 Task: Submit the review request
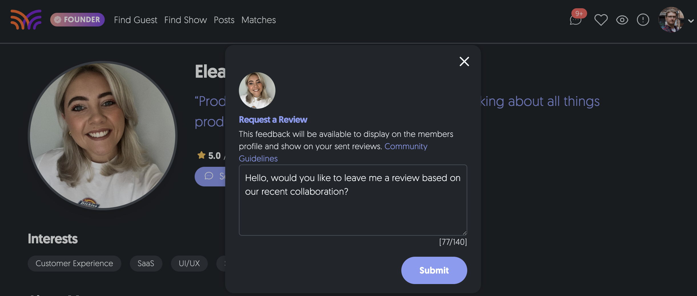click(434, 270)
